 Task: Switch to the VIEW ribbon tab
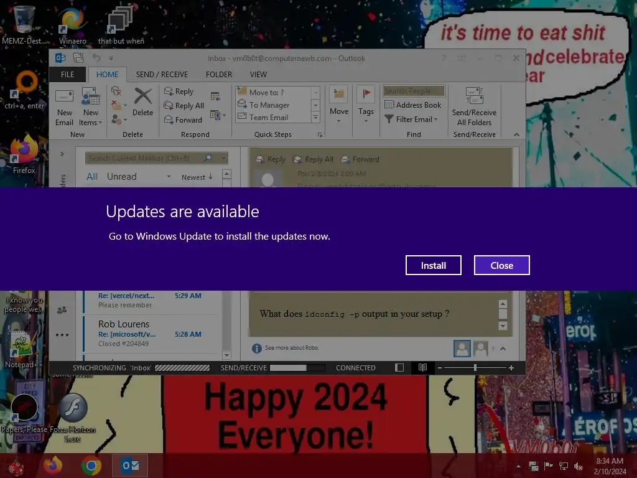click(x=258, y=75)
